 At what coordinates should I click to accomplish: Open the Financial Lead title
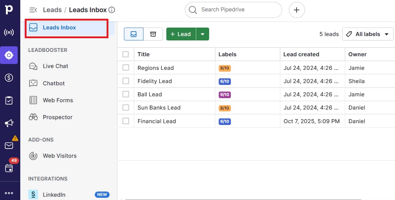pos(157,121)
